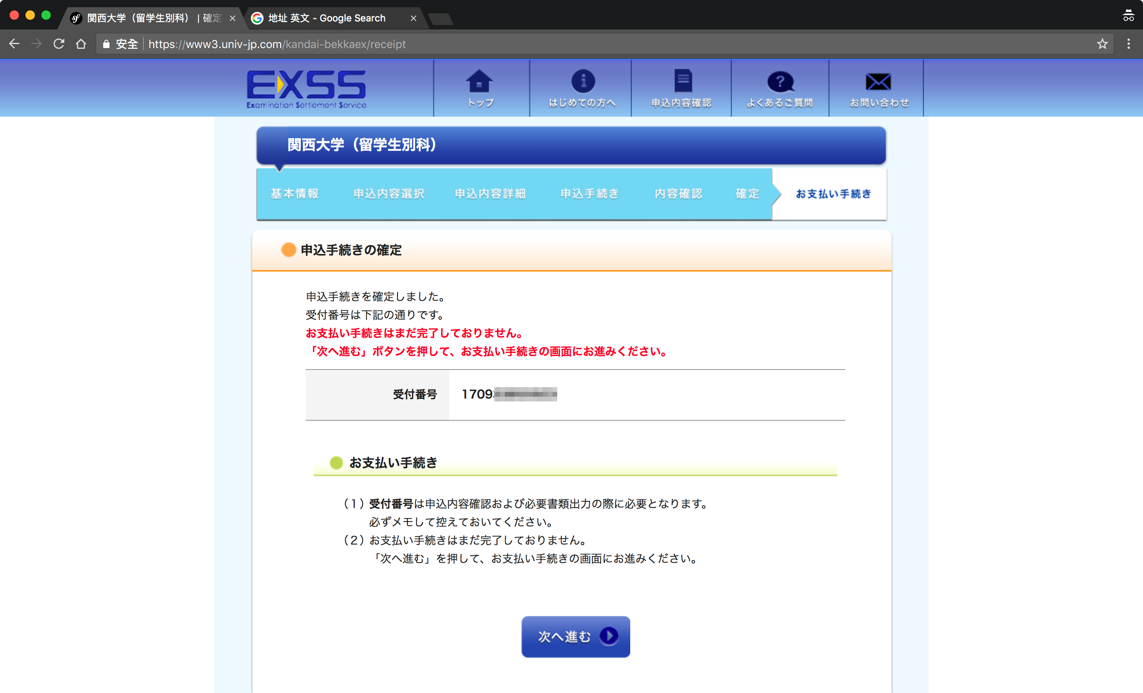This screenshot has height=693, width=1143.
Task: Click the よくあるご質問 question icon
Action: tap(780, 83)
